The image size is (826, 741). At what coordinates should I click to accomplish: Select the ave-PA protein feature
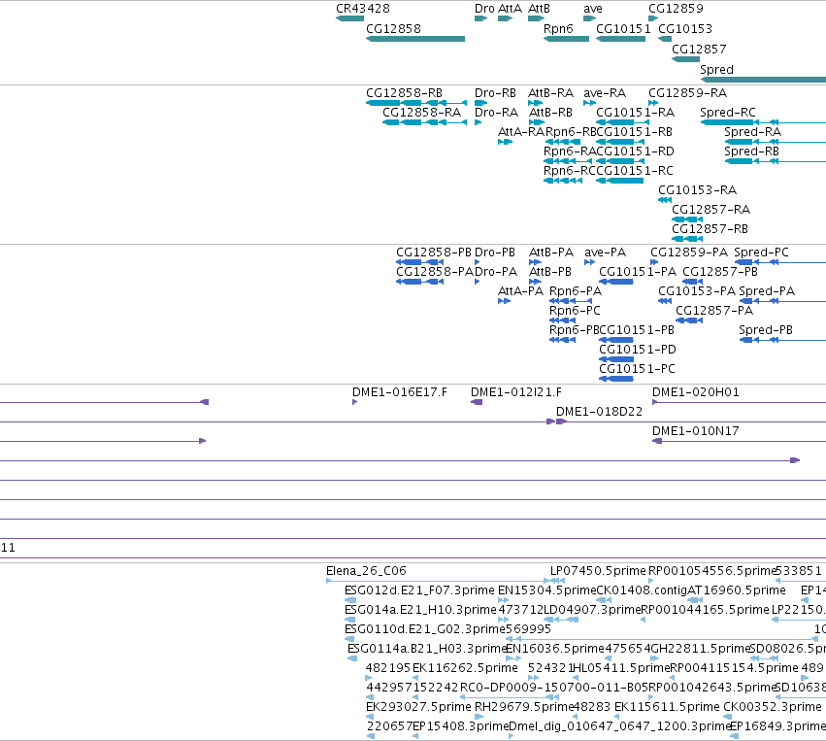pyautogui.click(x=589, y=262)
